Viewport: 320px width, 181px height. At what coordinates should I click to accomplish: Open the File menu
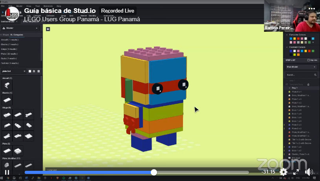pos(3,6)
